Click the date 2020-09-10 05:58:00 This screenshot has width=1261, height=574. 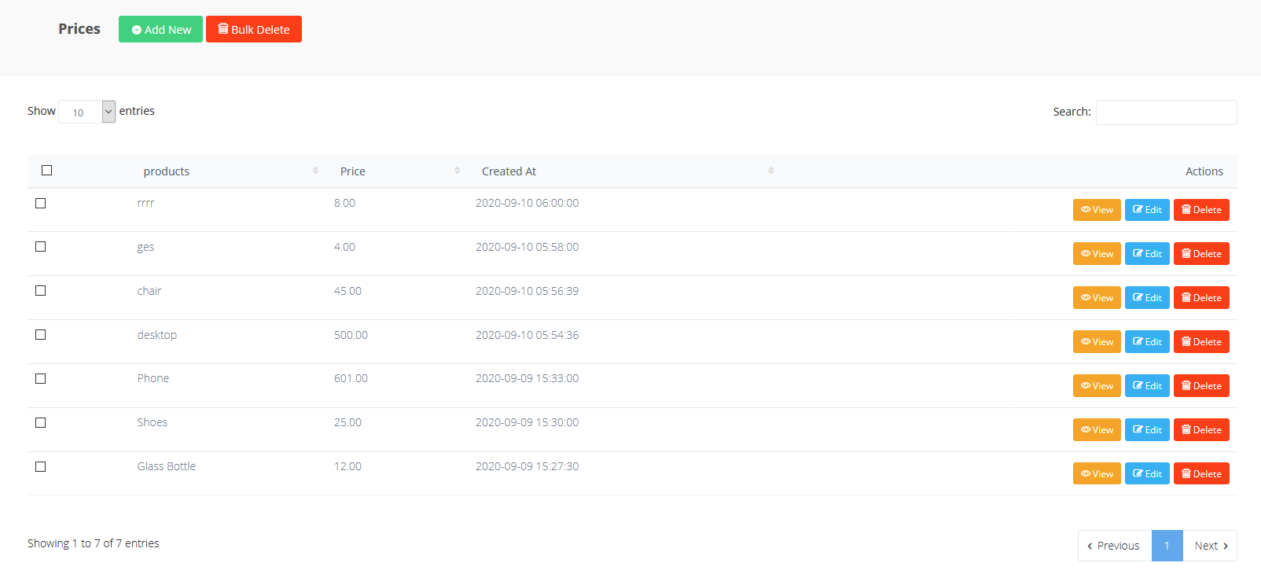527,247
